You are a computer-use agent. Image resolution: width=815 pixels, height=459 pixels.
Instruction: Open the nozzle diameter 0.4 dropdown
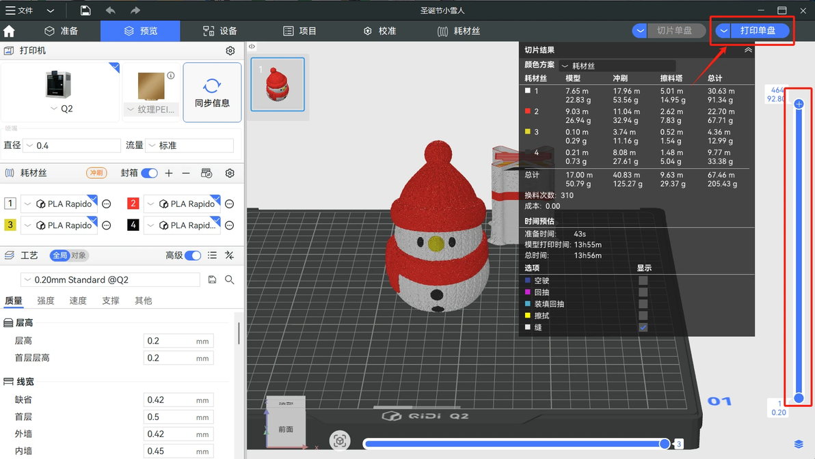pyautogui.click(x=72, y=145)
